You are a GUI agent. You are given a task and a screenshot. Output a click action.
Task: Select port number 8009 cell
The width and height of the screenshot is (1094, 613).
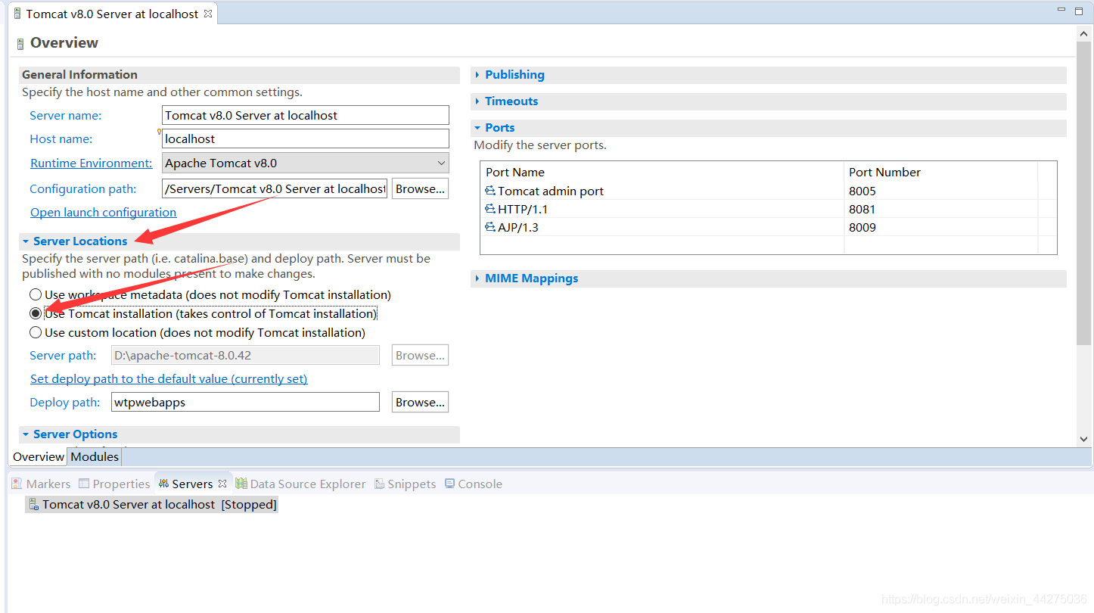940,227
